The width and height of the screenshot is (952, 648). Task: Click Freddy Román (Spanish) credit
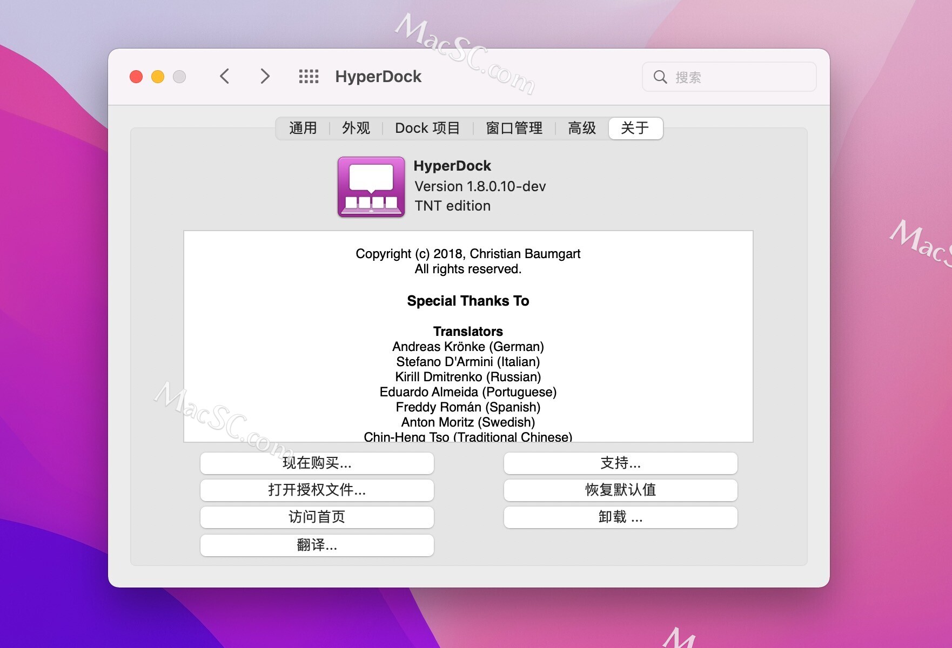468,407
